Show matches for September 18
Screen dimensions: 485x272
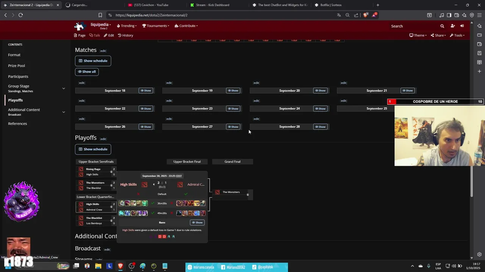146,91
